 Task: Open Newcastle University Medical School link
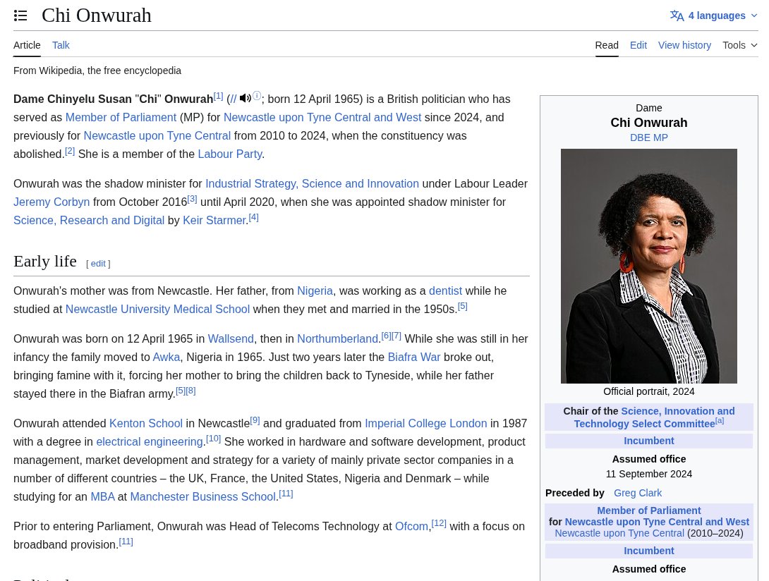pos(157,310)
